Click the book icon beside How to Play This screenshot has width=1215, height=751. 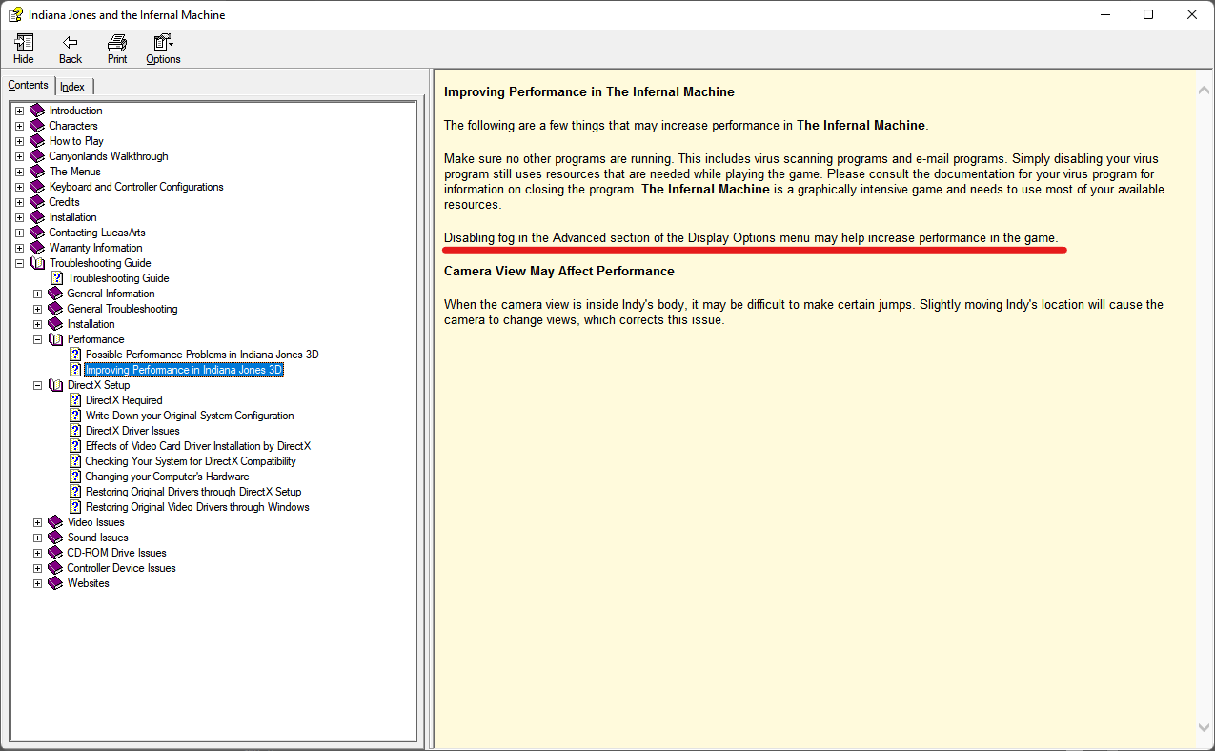pyautogui.click(x=37, y=141)
